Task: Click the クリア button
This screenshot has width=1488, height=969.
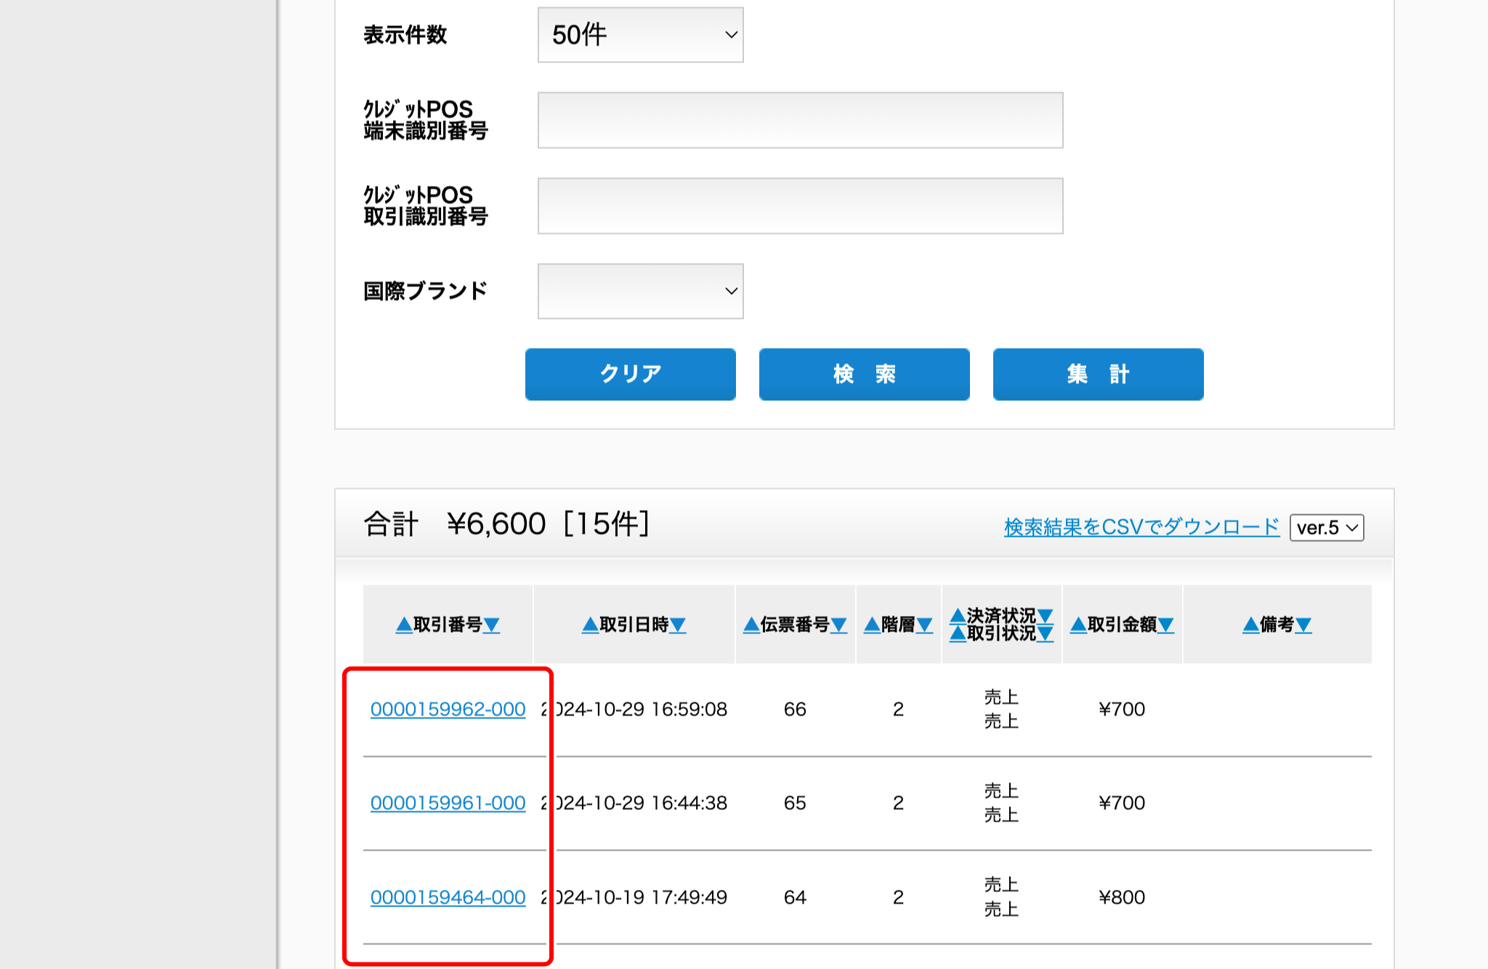Action: pos(631,374)
